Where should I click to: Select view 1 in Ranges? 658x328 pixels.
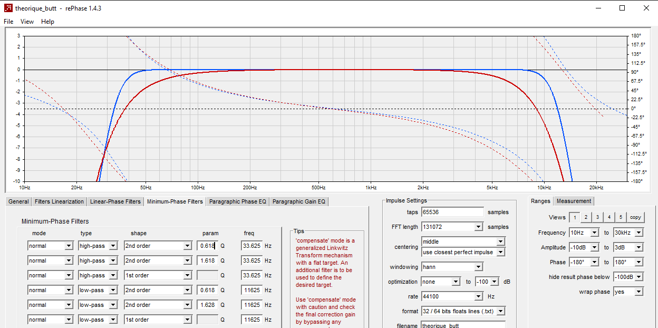point(574,217)
